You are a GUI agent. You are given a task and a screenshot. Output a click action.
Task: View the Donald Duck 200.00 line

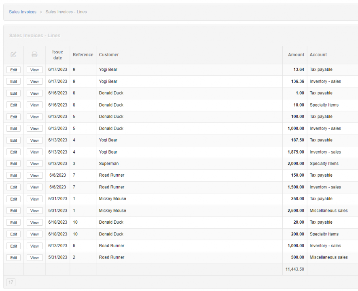34,234
